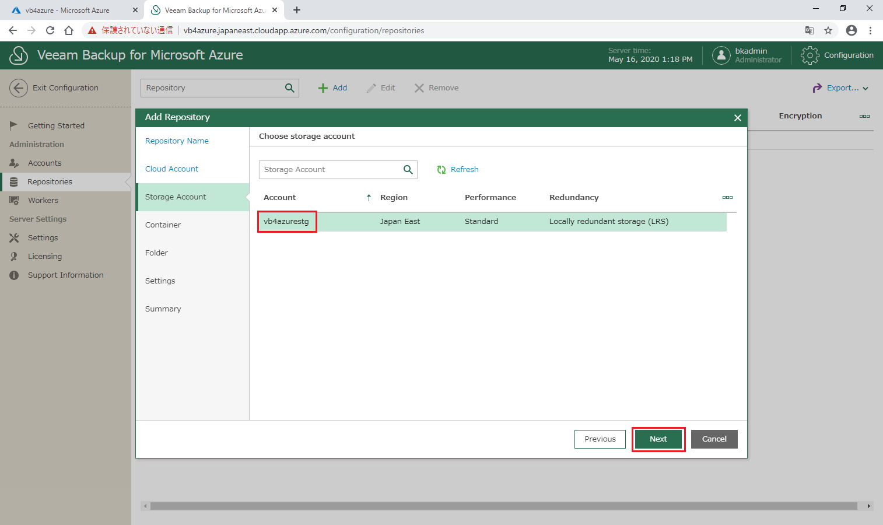Viewport: 883px width, 525px height.
Task: Sort by Region column header
Action: point(394,198)
